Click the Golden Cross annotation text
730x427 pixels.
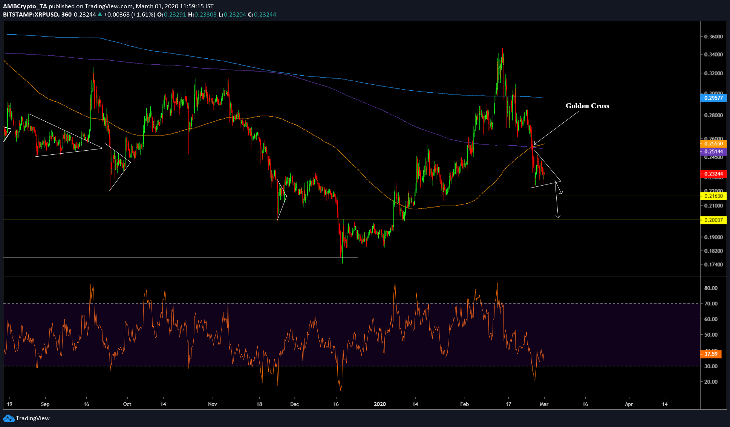click(587, 106)
